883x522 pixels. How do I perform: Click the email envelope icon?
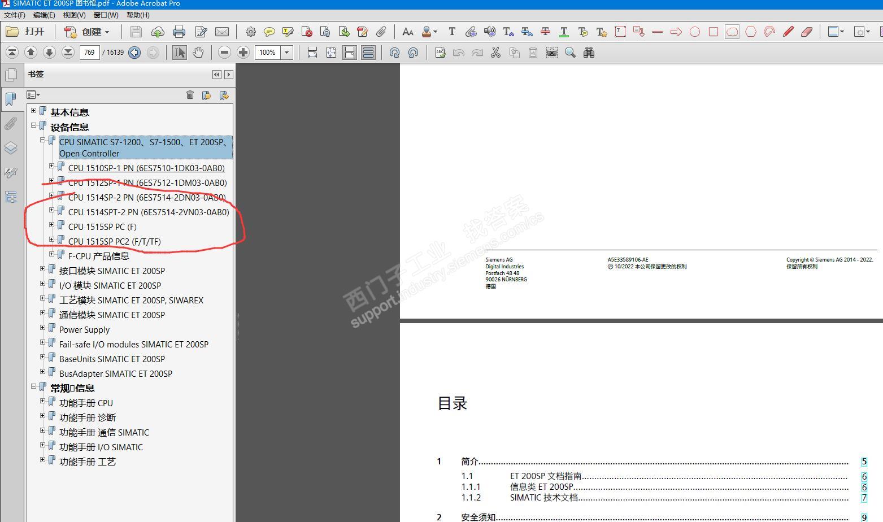pos(222,32)
